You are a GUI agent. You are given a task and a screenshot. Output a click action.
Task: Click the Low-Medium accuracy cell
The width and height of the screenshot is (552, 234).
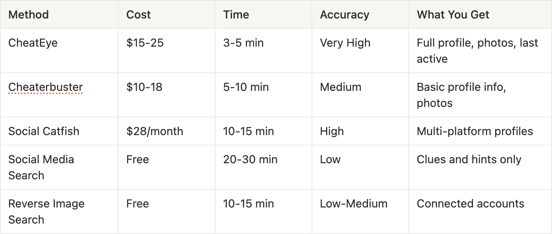point(353,204)
